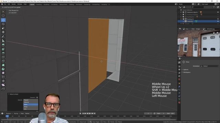Collapse the Select Linked panel
Image resolution: width=220 pixels, height=123 pixels.
pos(9,94)
